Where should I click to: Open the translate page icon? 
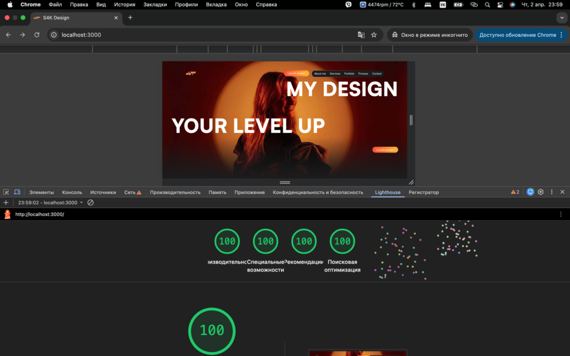point(361,35)
